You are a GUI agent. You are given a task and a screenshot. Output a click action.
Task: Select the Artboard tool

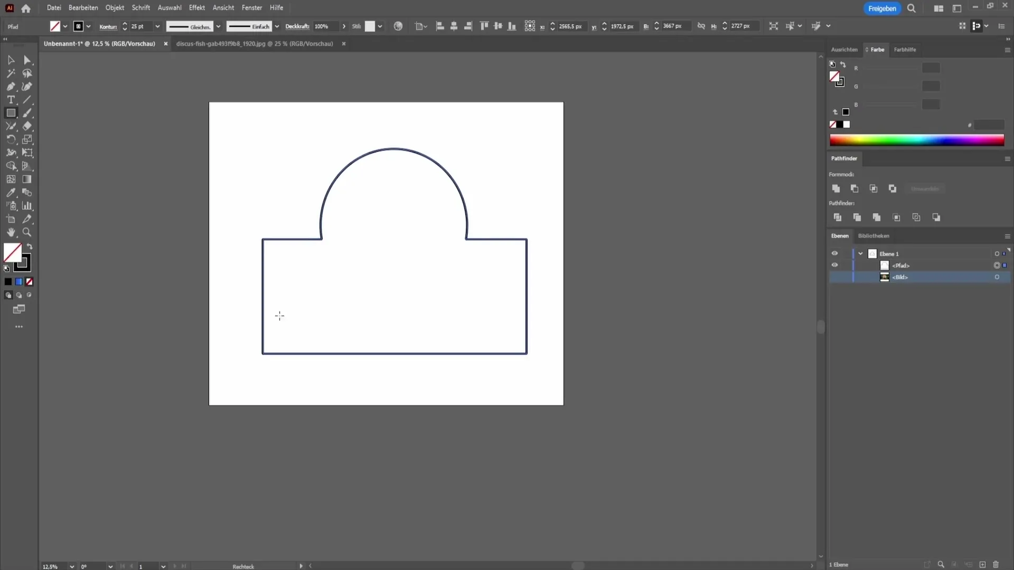[x=11, y=219]
